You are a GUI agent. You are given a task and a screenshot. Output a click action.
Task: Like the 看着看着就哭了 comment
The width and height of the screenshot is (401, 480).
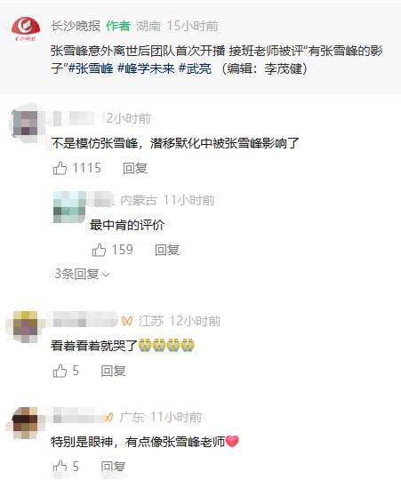pyautogui.click(x=60, y=371)
